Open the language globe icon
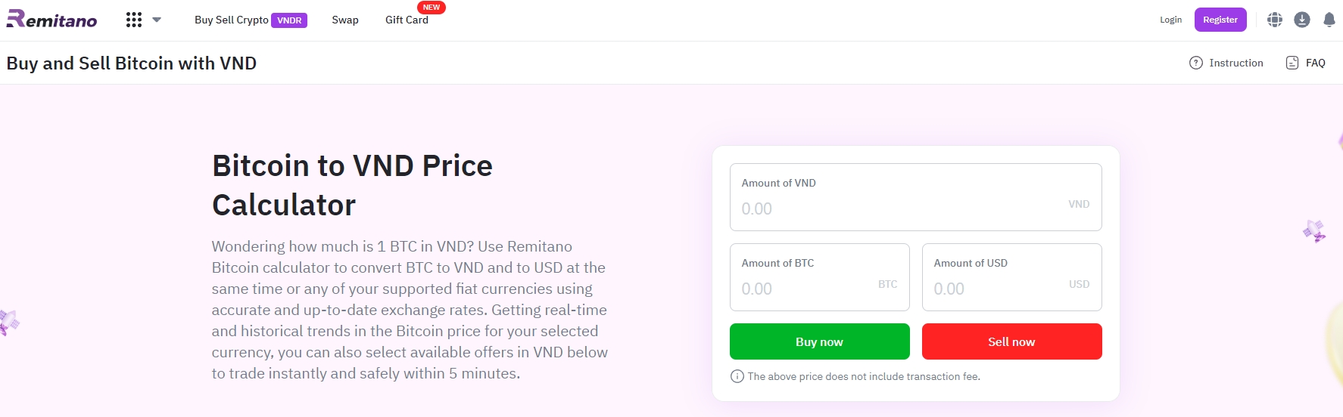This screenshot has width=1343, height=417. pyautogui.click(x=1275, y=20)
